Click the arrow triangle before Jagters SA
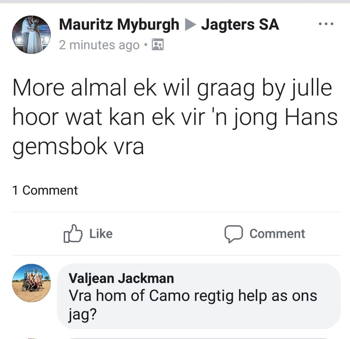 click(190, 25)
